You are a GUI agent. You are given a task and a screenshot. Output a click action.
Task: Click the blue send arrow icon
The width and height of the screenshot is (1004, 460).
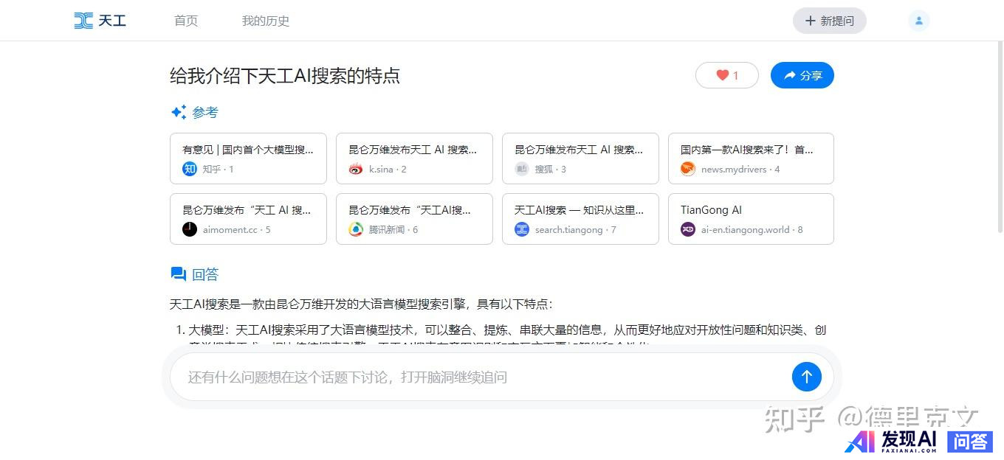(806, 377)
